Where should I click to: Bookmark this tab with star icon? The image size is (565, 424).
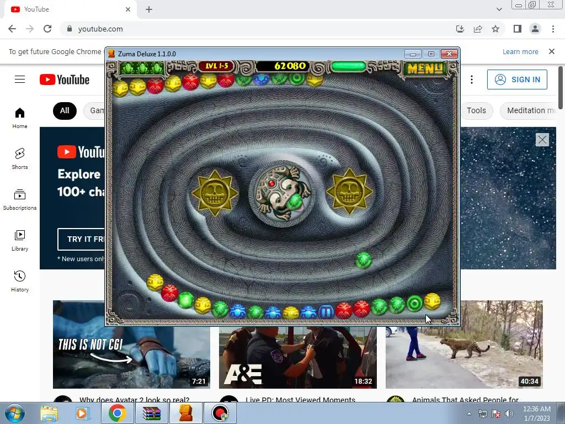pos(495,29)
